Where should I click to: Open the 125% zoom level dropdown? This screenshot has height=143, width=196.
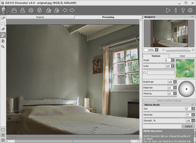157,50
